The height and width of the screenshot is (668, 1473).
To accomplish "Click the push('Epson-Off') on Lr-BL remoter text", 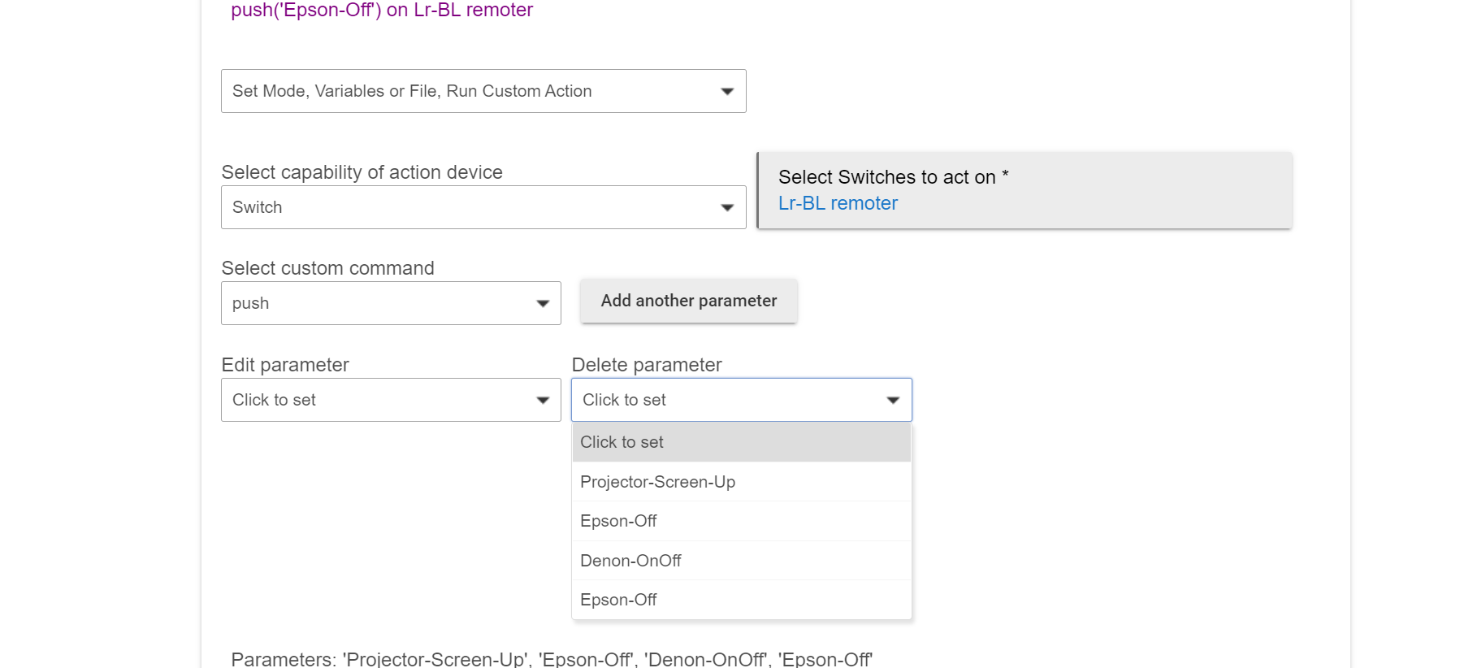I will 382,10.
